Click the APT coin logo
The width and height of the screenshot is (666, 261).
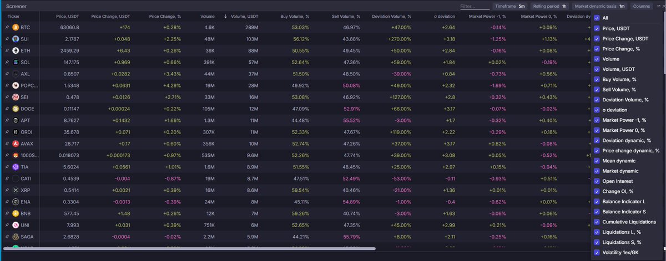(x=16, y=120)
